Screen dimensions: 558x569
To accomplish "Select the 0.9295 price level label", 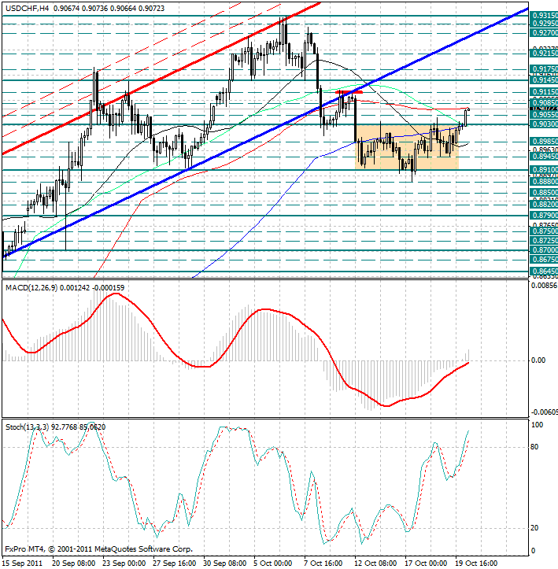I will coord(544,24).
